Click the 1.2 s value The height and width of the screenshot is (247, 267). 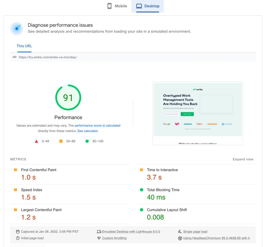[x=28, y=217]
